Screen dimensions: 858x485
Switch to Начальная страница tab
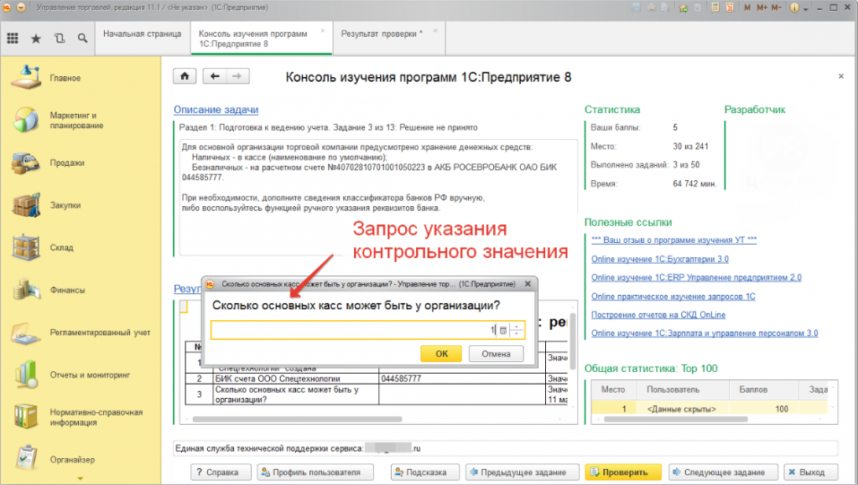[x=143, y=34]
